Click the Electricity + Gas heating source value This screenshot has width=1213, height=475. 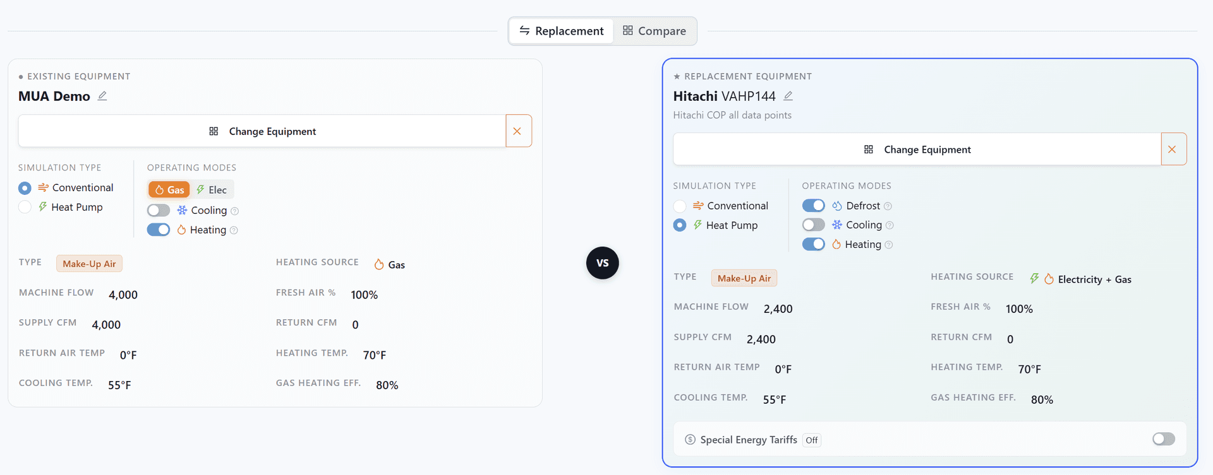1081,279
